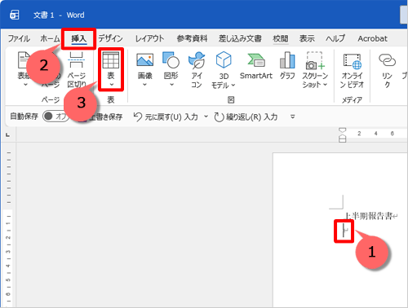Open the ヘルプ tab
Image resolution: width=408 pixels, height=308 pixels.
click(335, 38)
